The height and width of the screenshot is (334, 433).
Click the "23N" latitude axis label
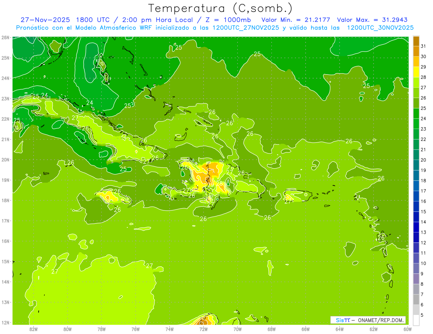(5, 98)
